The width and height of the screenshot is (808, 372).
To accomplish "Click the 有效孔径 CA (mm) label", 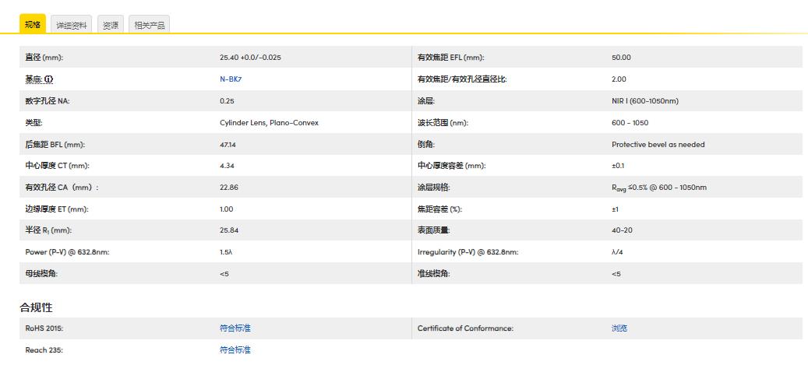I will coord(62,188).
